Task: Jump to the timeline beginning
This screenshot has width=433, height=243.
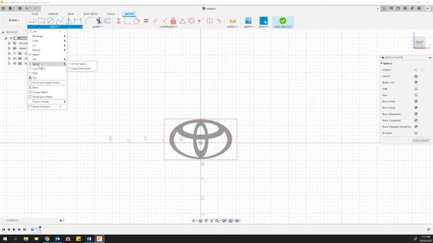Action: point(3,230)
